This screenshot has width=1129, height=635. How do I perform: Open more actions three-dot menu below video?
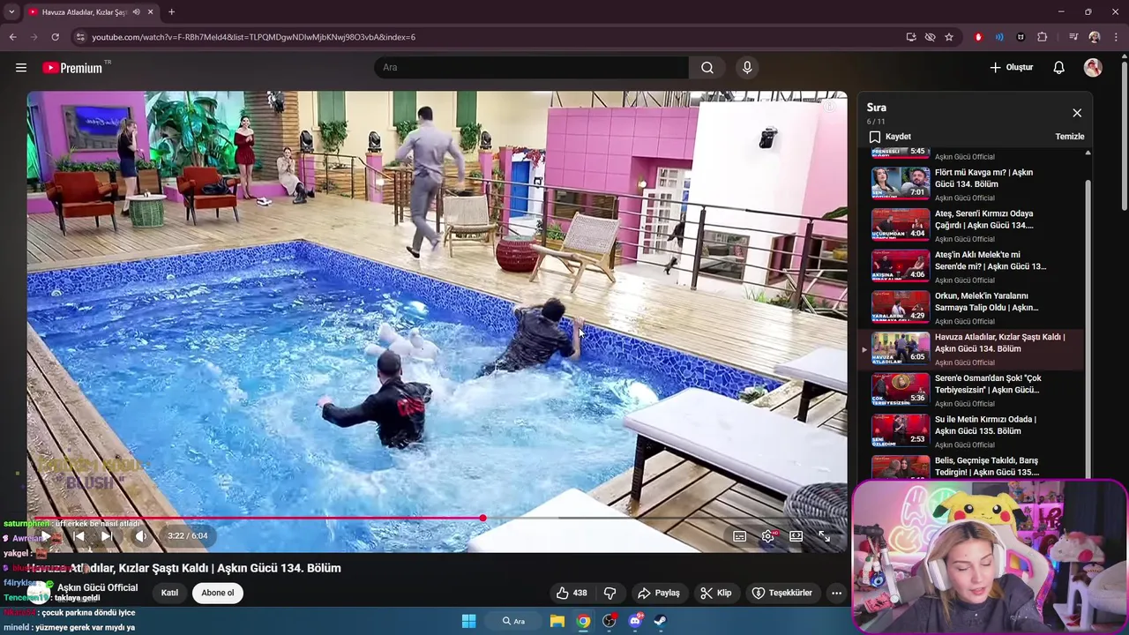pos(836,593)
